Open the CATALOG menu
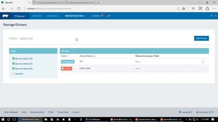The height and width of the screenshot is (122, 218). pyautogui.click(x=53, y=16)
